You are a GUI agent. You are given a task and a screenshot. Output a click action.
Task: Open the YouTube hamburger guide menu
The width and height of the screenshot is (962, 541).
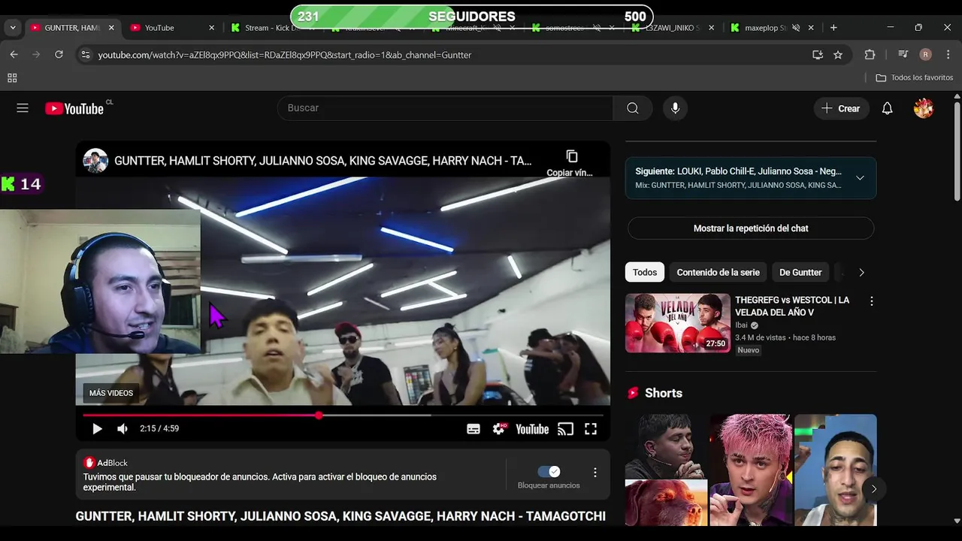(x=23, y=108)
